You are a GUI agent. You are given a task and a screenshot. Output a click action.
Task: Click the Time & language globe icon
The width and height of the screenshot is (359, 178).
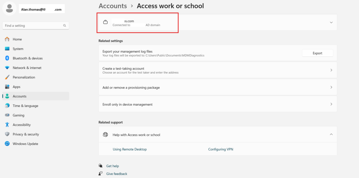coord(7,106)
